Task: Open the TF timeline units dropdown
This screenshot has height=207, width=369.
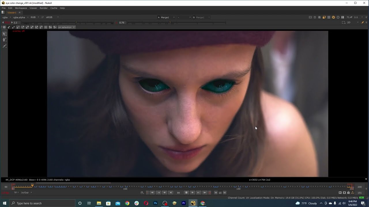Action: coord(16,193)
